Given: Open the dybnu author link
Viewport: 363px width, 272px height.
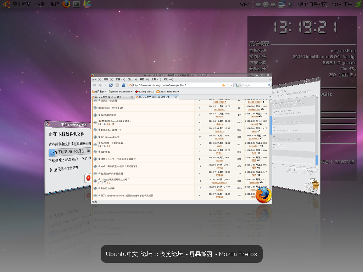Looking at the screenshot, I should [219, 124].
